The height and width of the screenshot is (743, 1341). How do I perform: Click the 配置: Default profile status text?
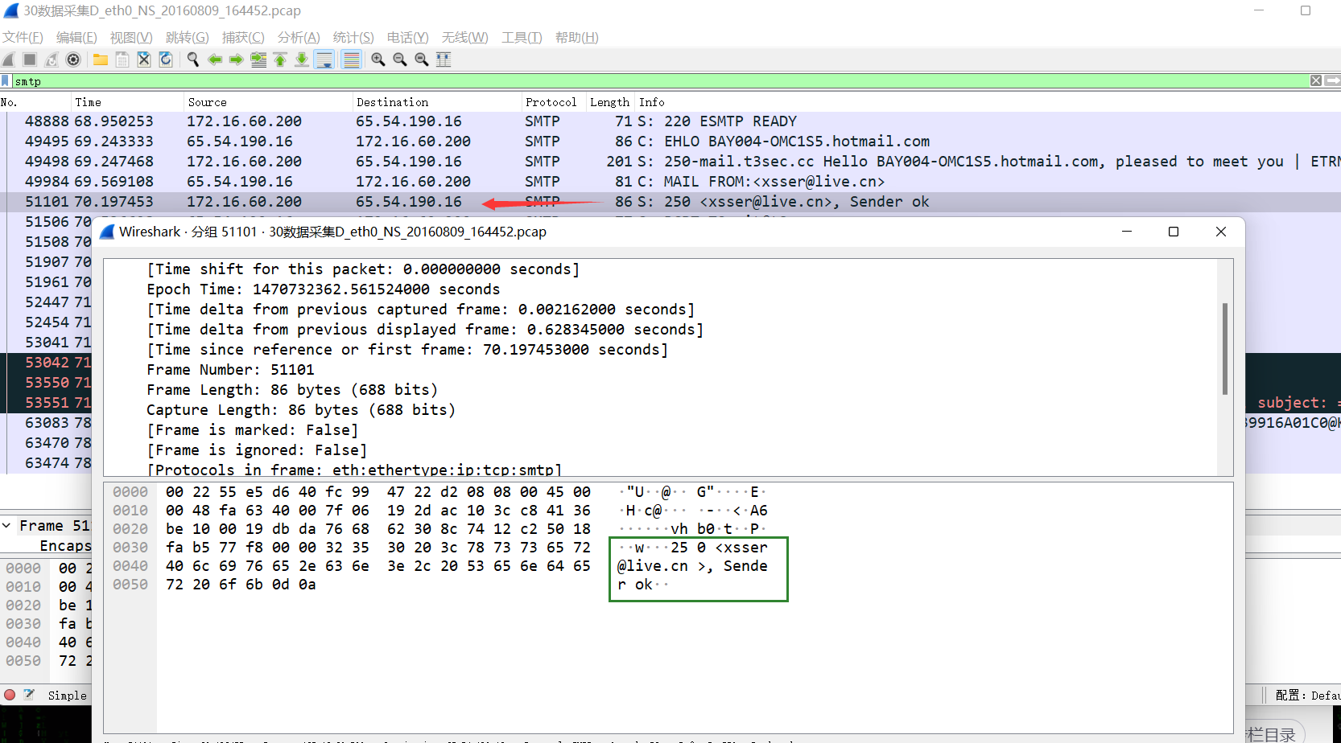click(1307, 696)
